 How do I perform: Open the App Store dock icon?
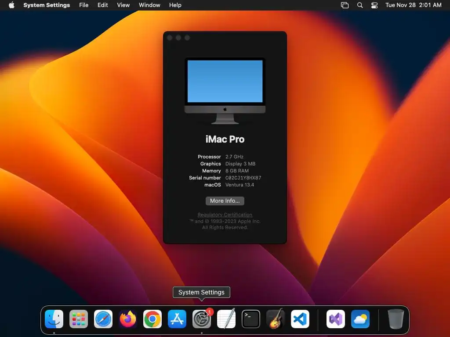tap(177, 319)
